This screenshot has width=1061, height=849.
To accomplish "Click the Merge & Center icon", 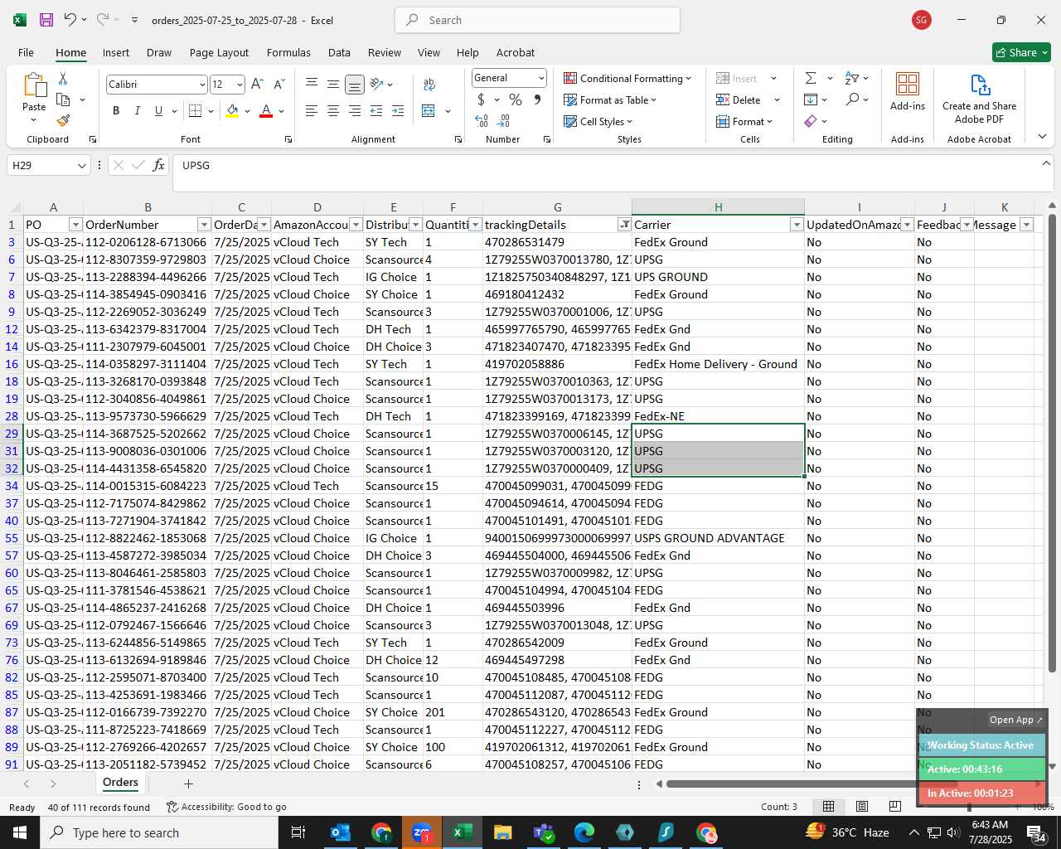I will [x=429, y=111].
